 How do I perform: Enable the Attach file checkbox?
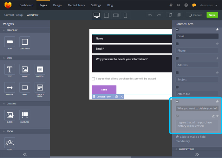(x=177, y=87)
